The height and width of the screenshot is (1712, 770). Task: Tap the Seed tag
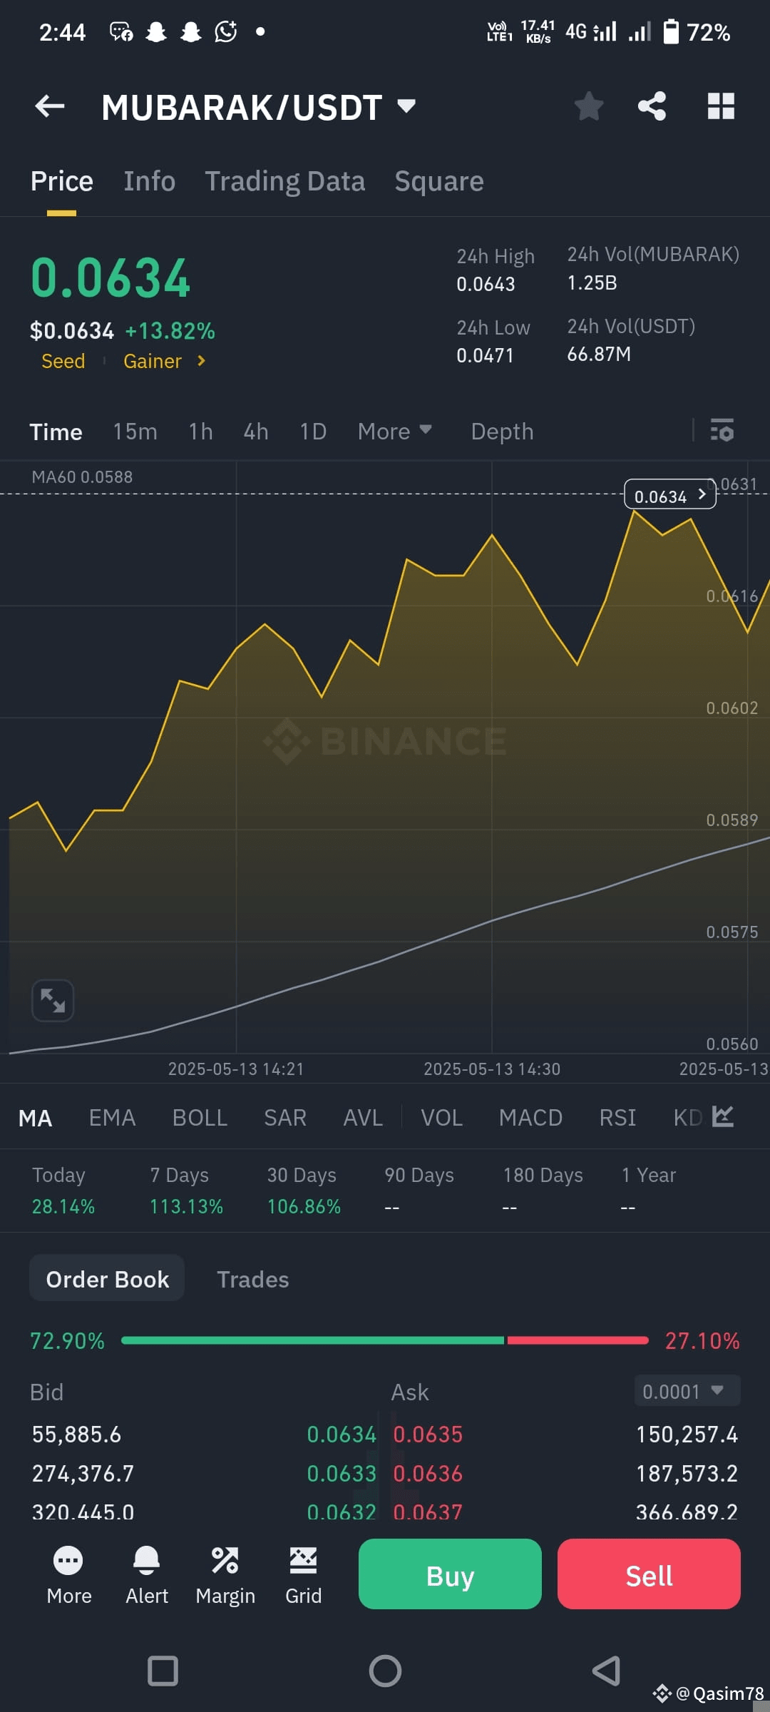(x=63, y=361)
